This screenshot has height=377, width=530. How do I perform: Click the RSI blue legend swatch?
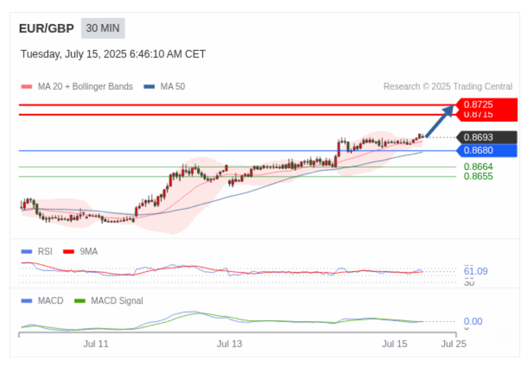(26, 252)
